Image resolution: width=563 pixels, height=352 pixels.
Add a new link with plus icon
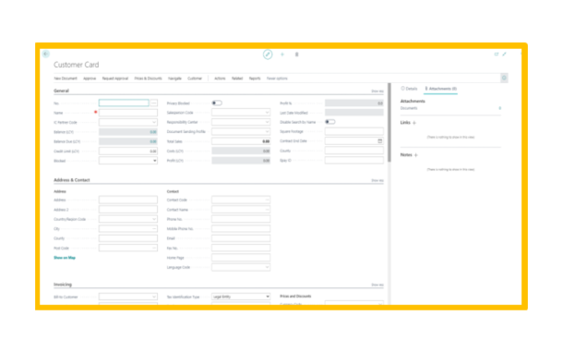pos(414,123)
